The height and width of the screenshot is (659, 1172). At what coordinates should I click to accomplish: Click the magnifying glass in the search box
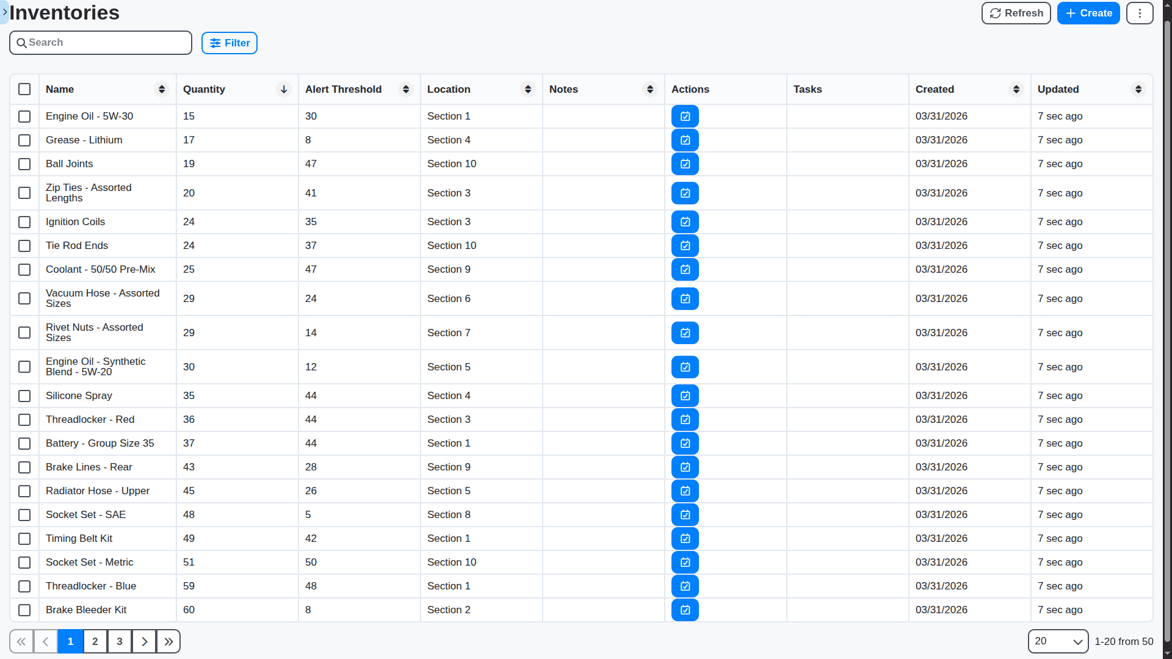pyautogui.click(x=21, y=43)
